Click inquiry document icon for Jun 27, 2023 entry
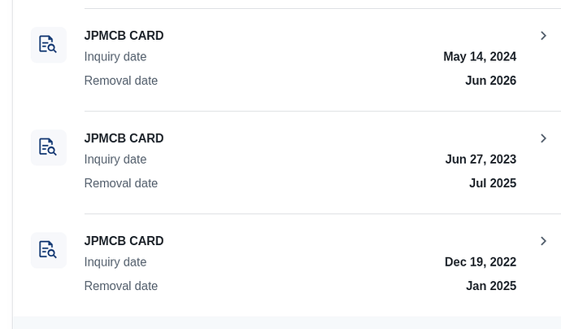This screenshot has height=329, width=561. click(x=48, y=147)
